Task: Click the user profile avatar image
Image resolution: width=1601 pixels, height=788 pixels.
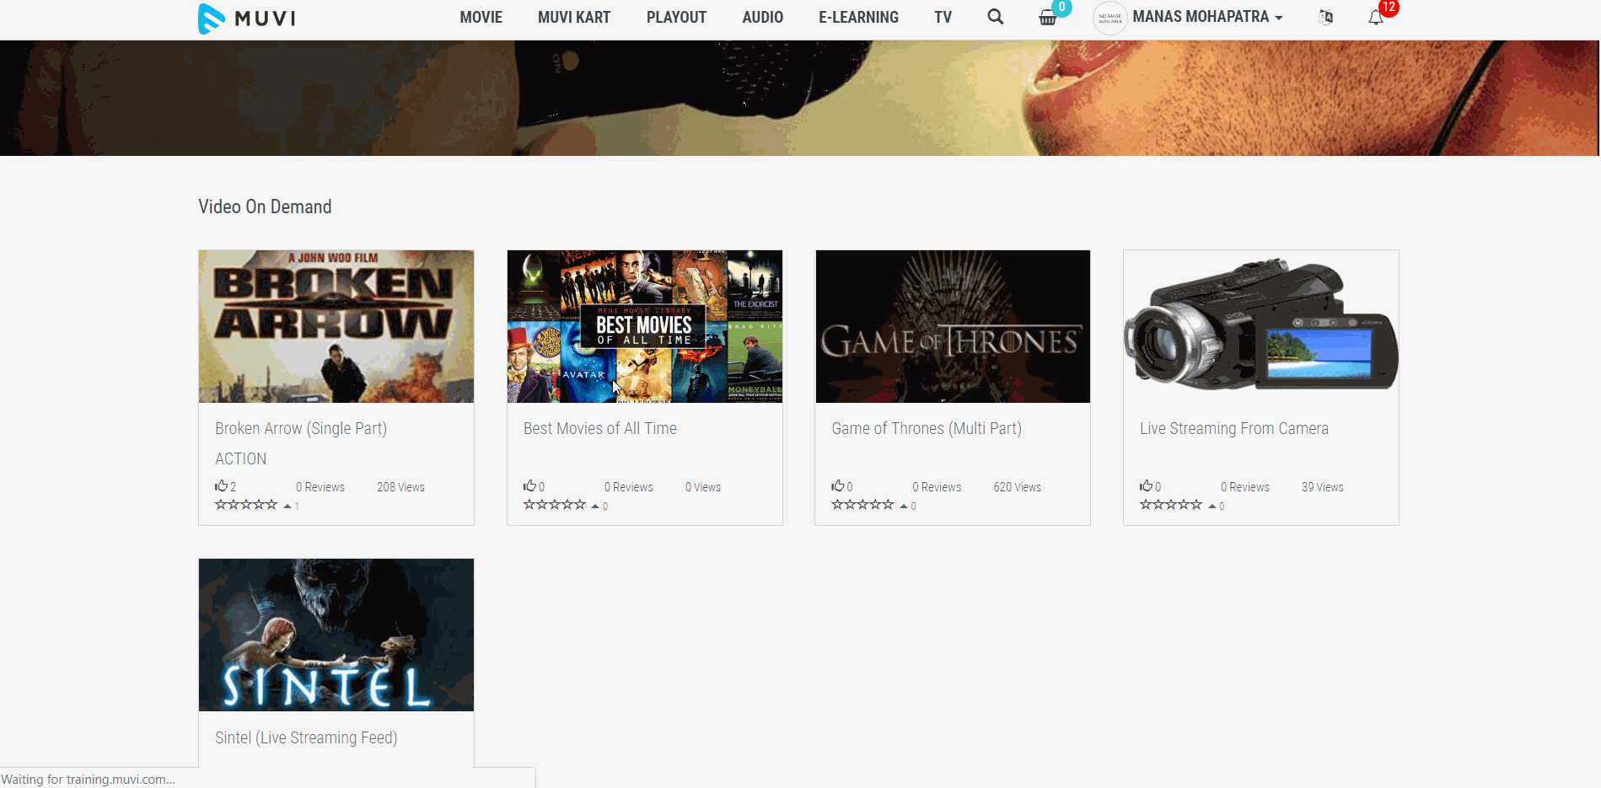Action: (x=1109, y=18)
